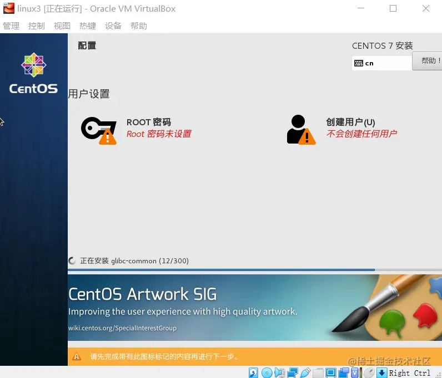
Task: Click the audio status icon
Action: pyautogui.click(x=280, y=372)
